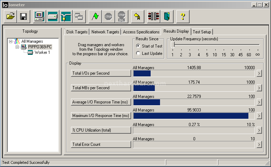This screenshot has height=167, width=271.
Task: Switch to the Network Targets tab
Action: point(105,32)
